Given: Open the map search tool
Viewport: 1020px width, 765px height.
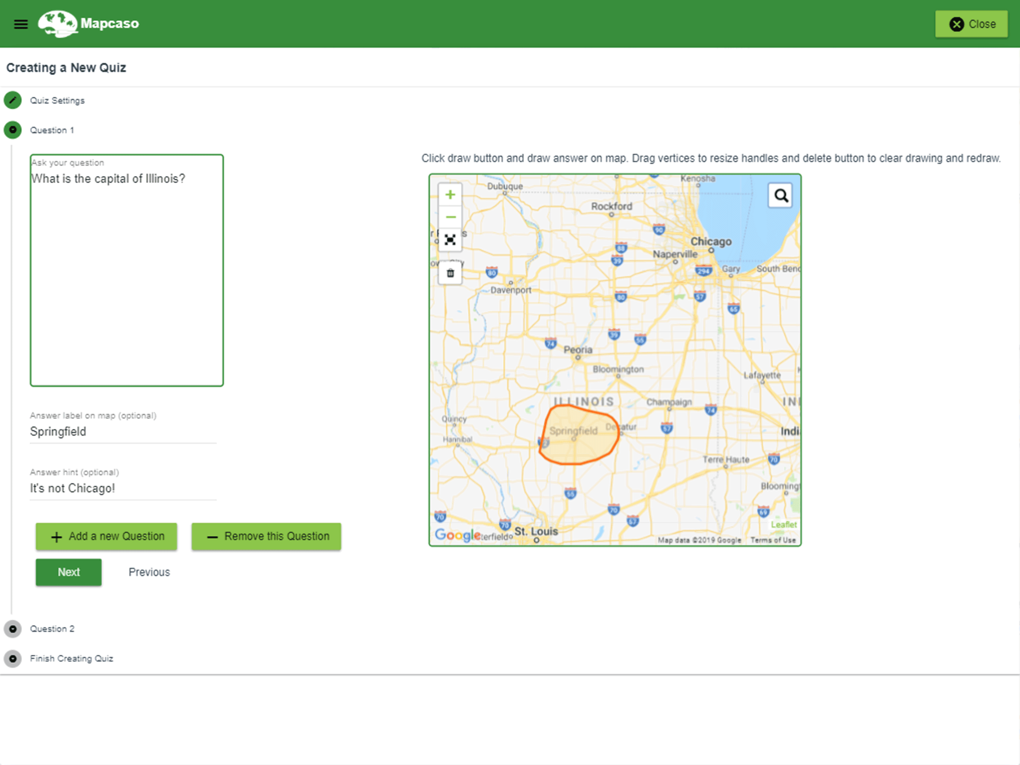Looking at the screenshot, I should coord(780,196).
